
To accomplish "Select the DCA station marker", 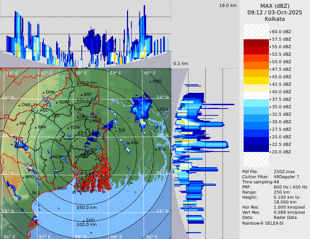I will (x=158, y=110).
